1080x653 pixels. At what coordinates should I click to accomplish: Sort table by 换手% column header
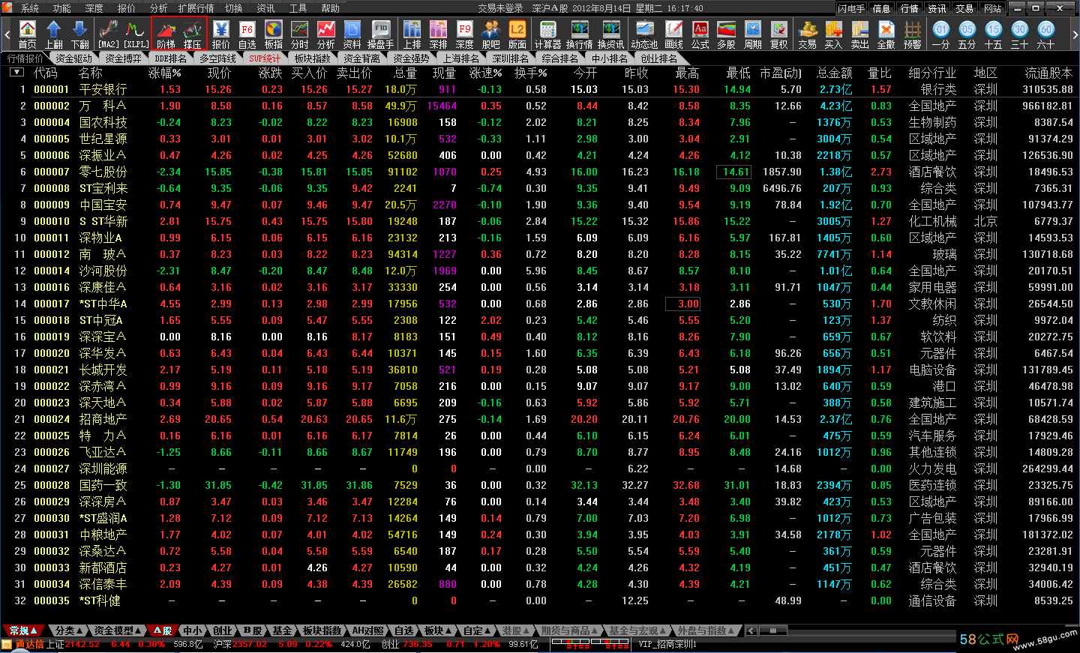click(530, 73)
